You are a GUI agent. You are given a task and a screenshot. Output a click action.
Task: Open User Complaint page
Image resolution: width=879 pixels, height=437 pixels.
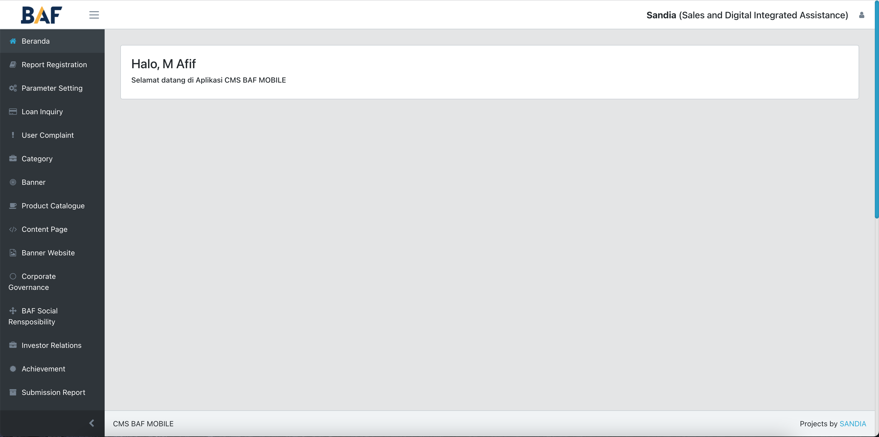[52, 135]
